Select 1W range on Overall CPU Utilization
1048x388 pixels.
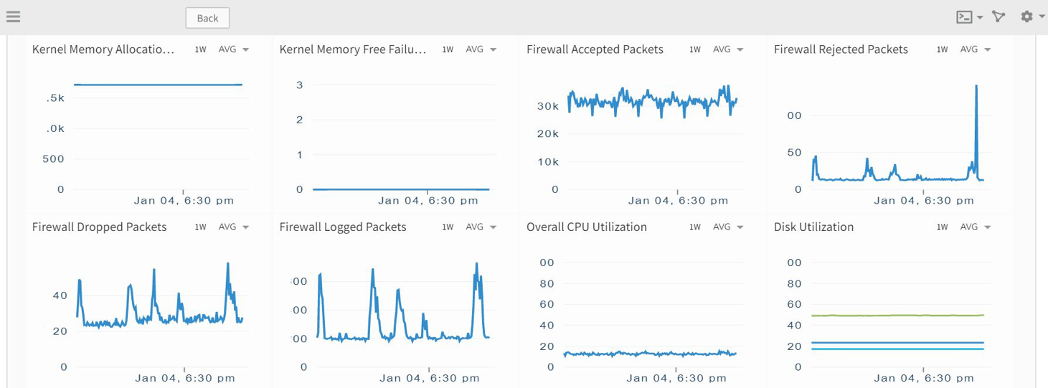click(x=695, y=227)
